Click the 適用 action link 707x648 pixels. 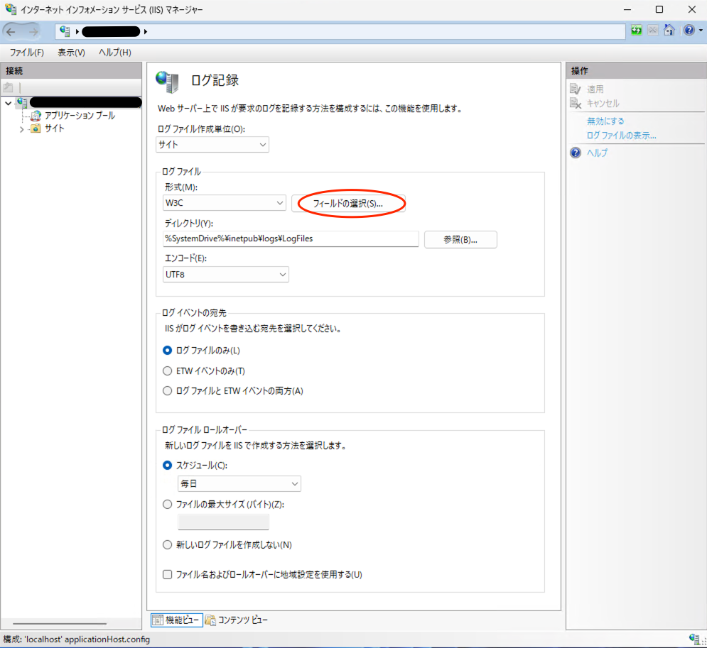tap(595, 89)
